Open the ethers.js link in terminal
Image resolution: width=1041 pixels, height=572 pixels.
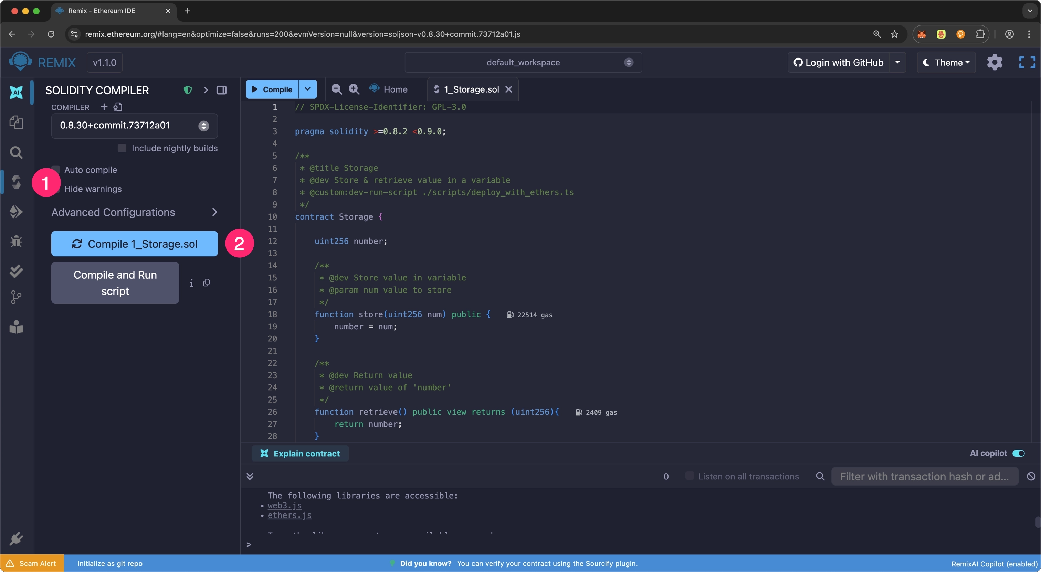click(x=290, y=515)
